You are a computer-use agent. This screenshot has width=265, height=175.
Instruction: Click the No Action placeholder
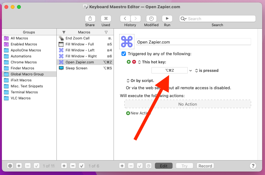[x=188, y=104]
